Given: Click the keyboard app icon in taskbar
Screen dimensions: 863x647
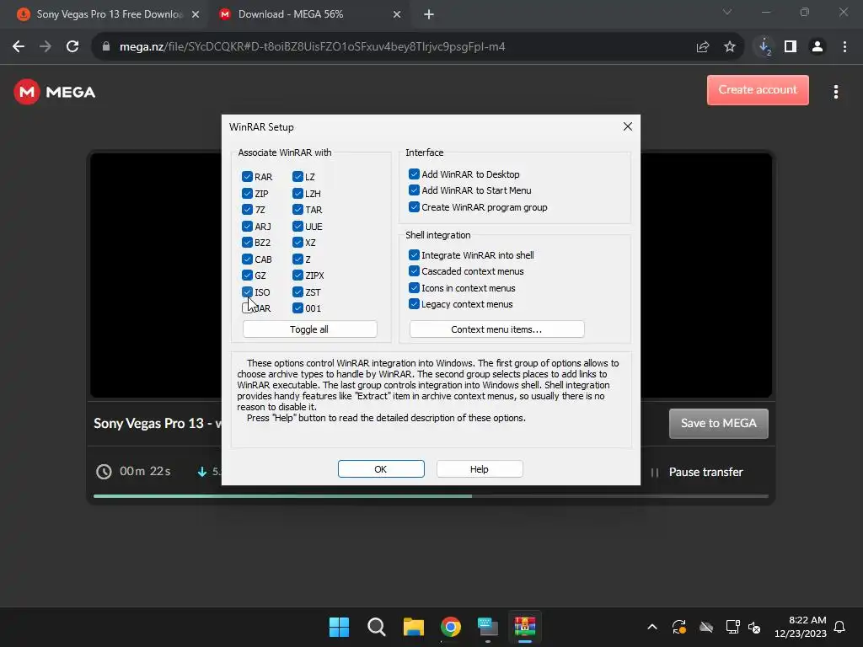Looking at the screenshot, I should 488,627.
